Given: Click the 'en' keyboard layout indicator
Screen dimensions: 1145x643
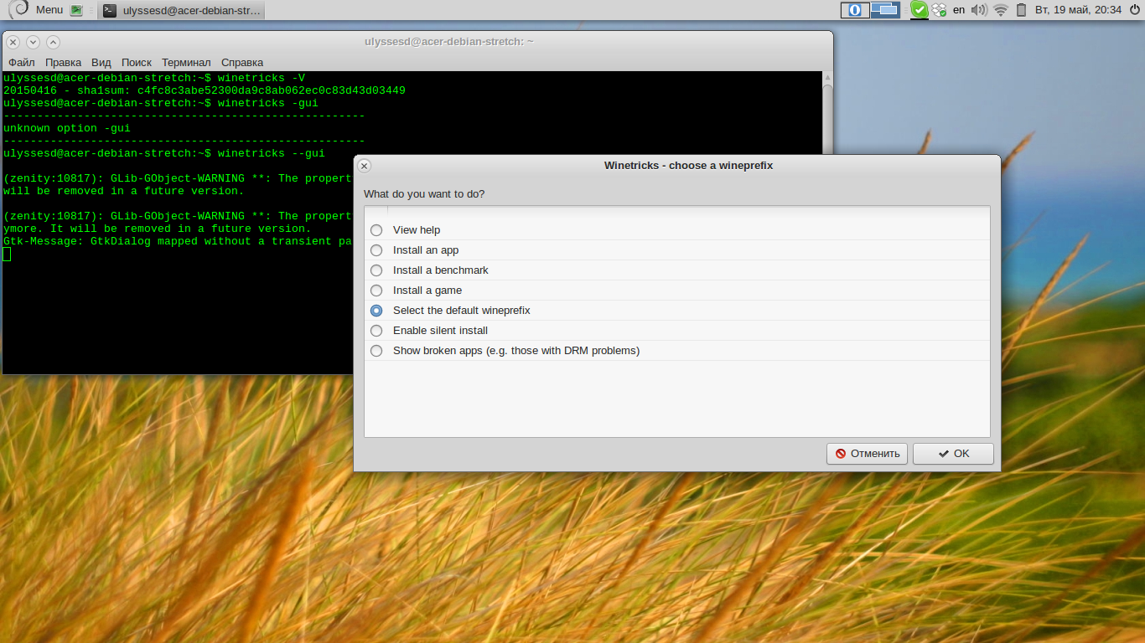Looking at the screenshot, I should (x=959, y=10).
